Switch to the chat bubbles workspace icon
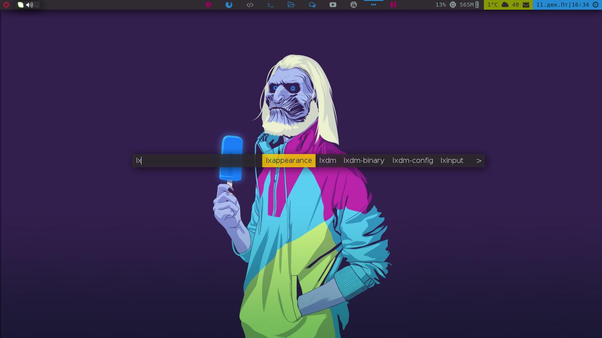602x338 pixels. 312,5
